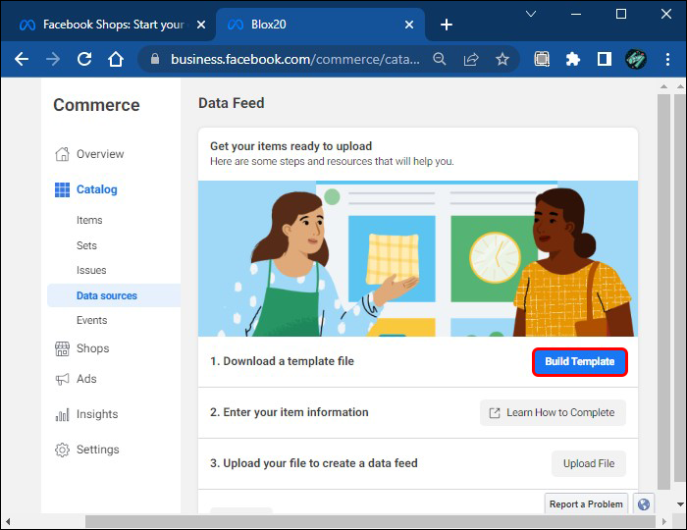
Task: Click the Insights bar chart icon
Action: point(63,414)
